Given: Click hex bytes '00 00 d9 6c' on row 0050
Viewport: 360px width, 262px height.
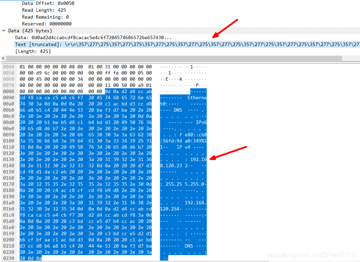Looking at the screenshot, I should (35, 73).
